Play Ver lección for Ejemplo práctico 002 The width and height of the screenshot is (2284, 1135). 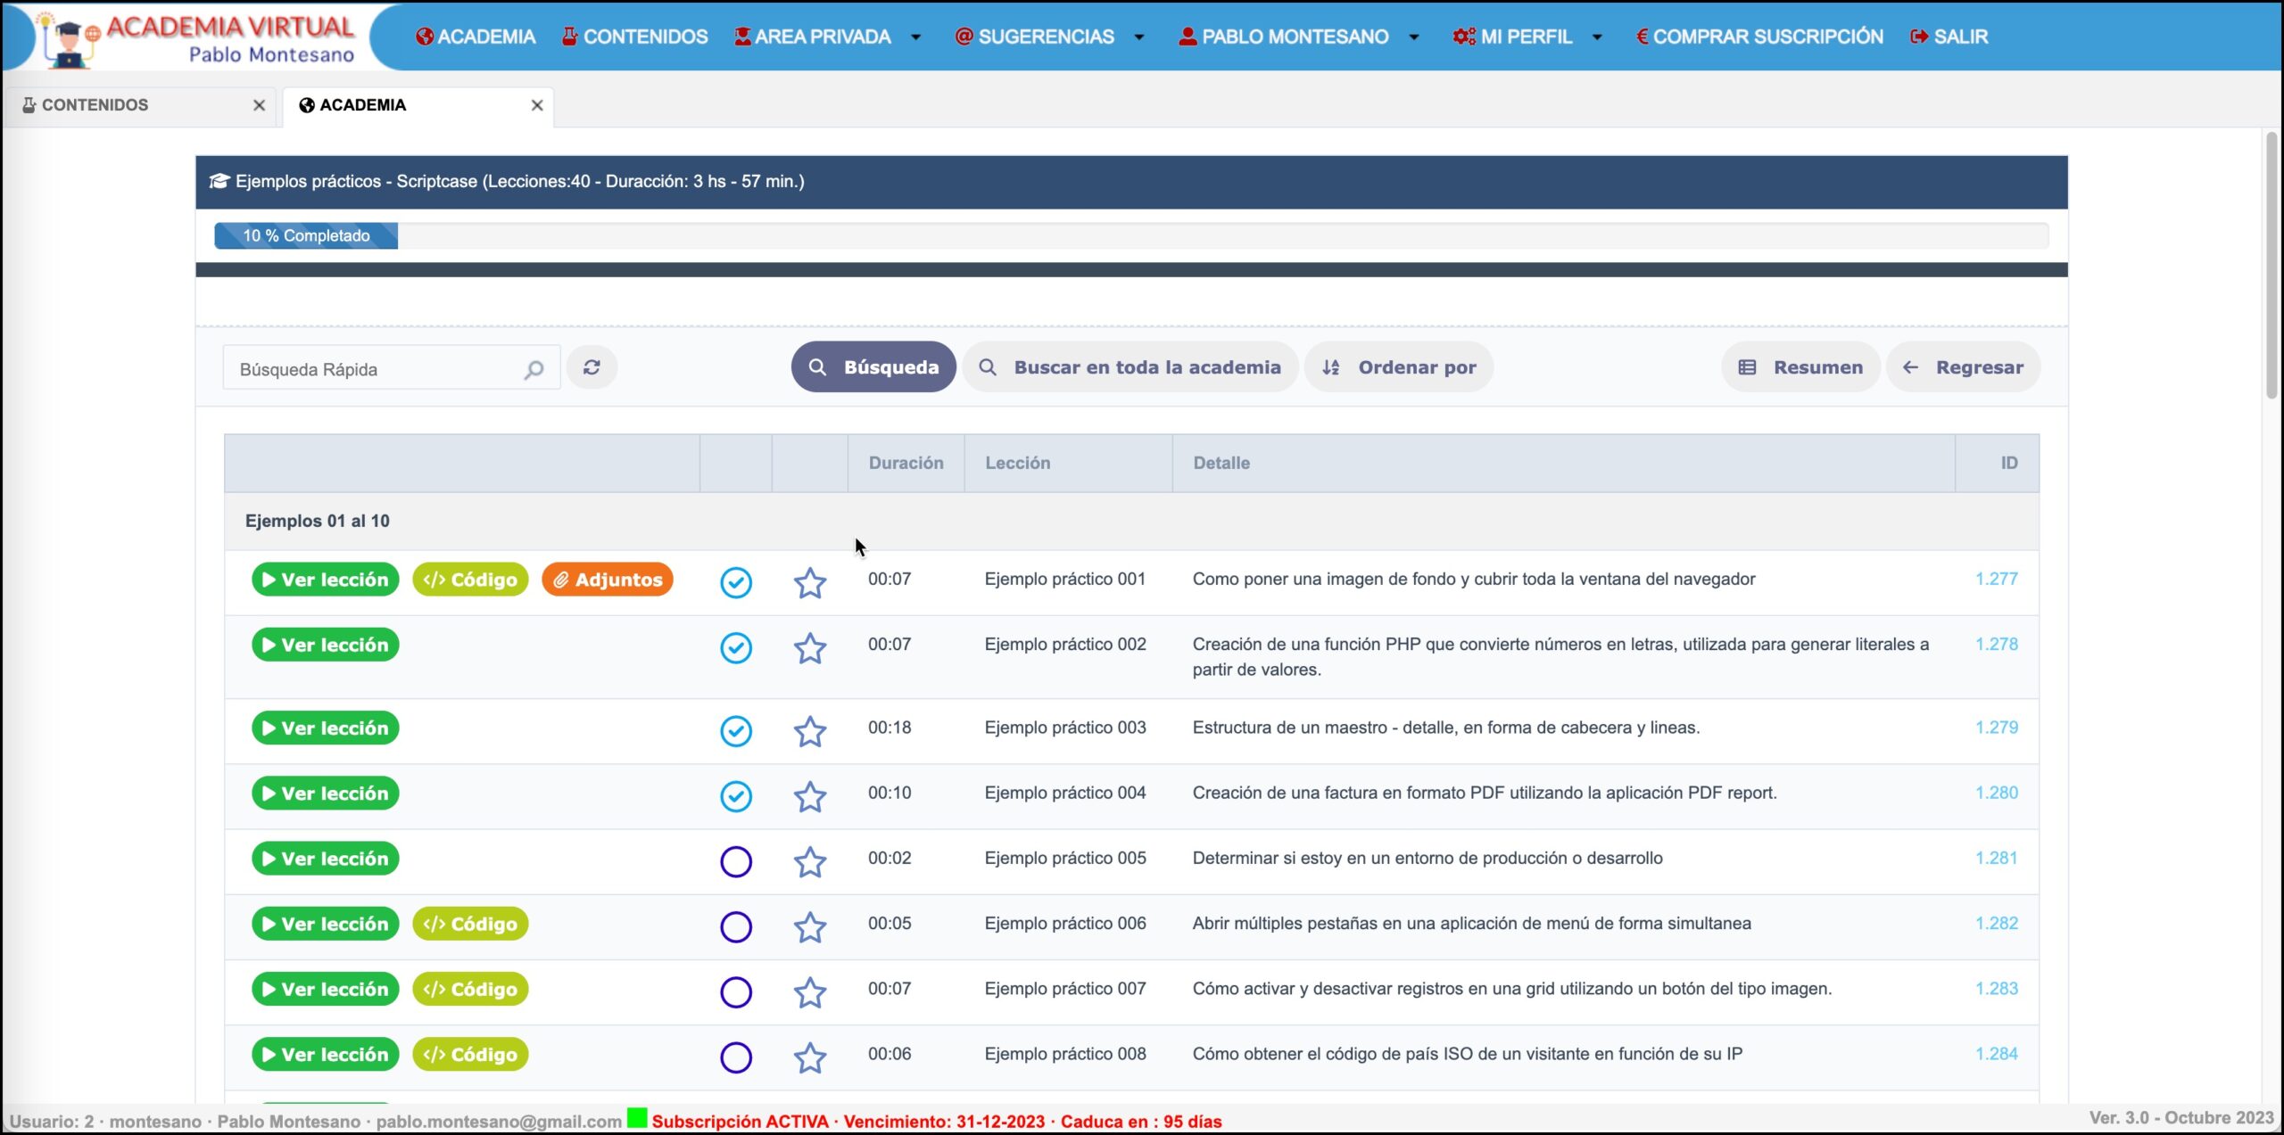[x=326, y=645]
